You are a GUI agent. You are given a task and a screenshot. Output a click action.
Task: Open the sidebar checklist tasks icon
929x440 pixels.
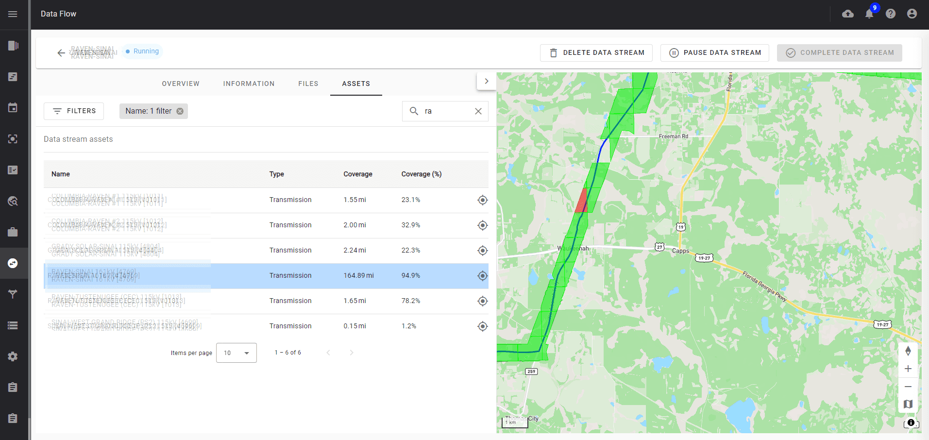point(13,170)
